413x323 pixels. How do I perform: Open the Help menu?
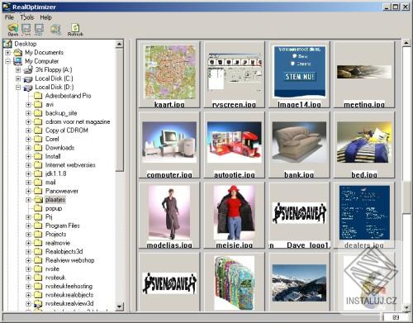(x=45, y=17)
